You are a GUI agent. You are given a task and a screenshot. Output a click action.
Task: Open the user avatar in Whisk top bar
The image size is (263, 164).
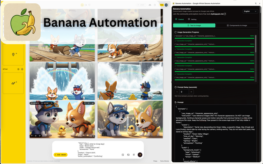coord(166,5)
